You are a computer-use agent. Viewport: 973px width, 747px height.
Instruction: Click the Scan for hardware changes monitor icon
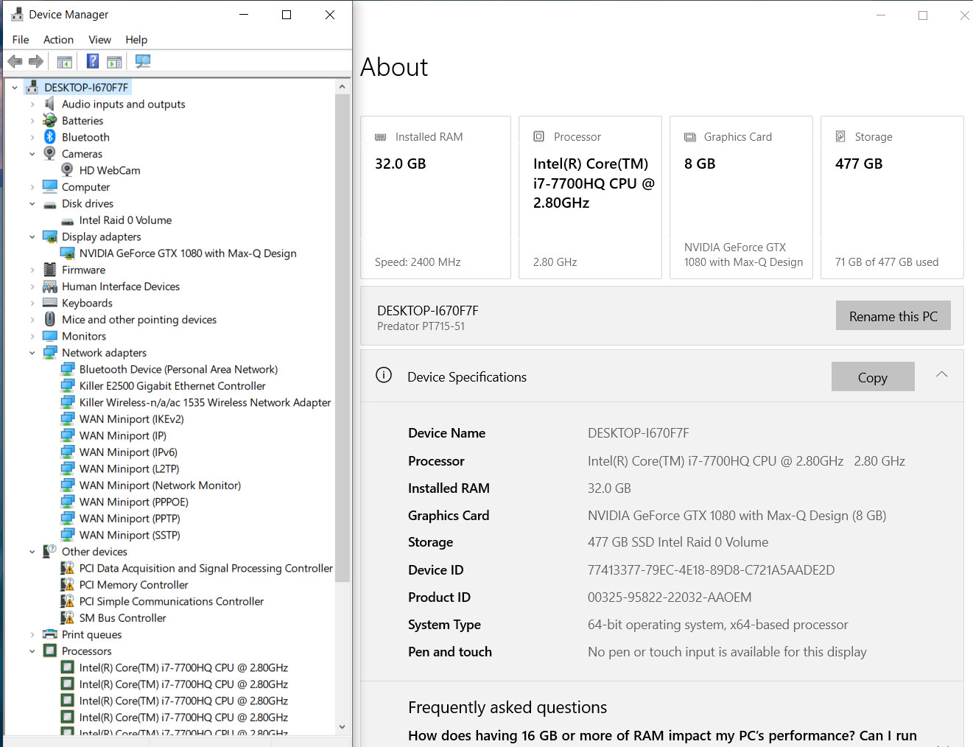[143, 61]
